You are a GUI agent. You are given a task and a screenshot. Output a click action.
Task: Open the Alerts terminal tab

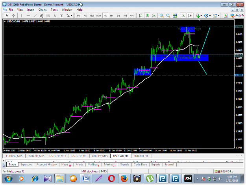(80, 165)
